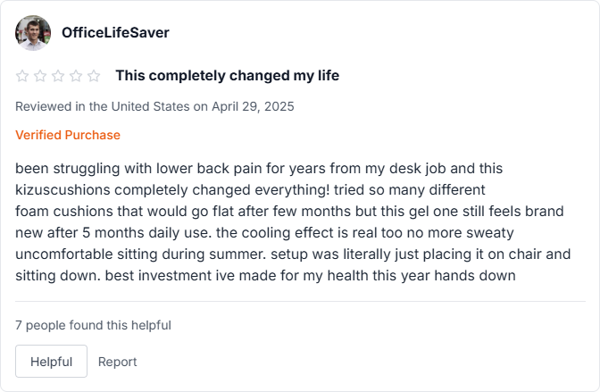Click the Verified Purchase label
600x392 pixels.
(68, 135)
